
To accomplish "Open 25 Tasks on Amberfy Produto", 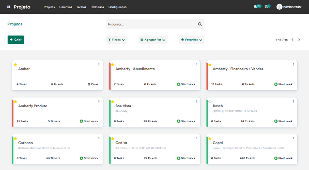I will tap(22, 121).
